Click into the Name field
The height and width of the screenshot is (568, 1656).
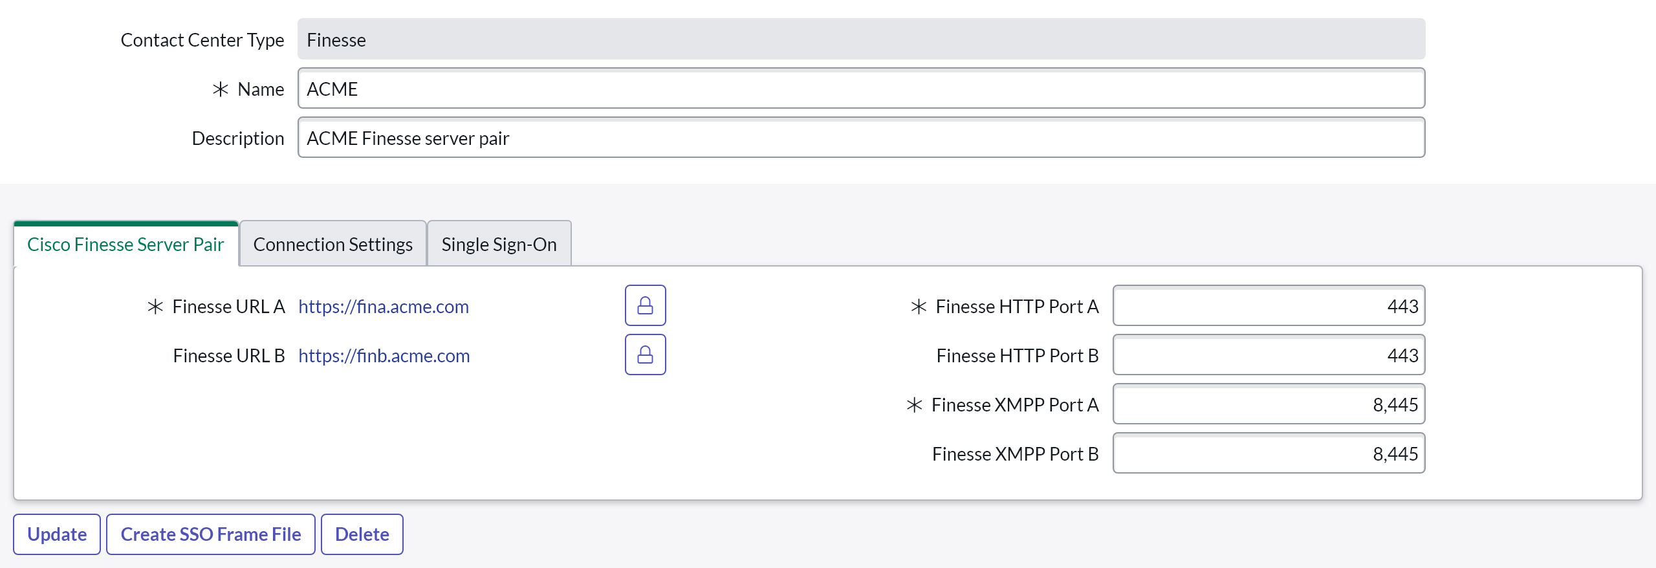point(860,89)
